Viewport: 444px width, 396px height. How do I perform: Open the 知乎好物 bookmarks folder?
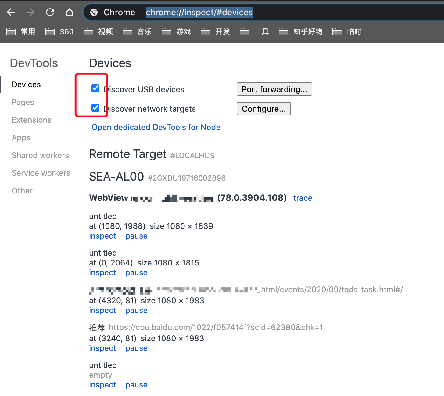click(301, 31)
